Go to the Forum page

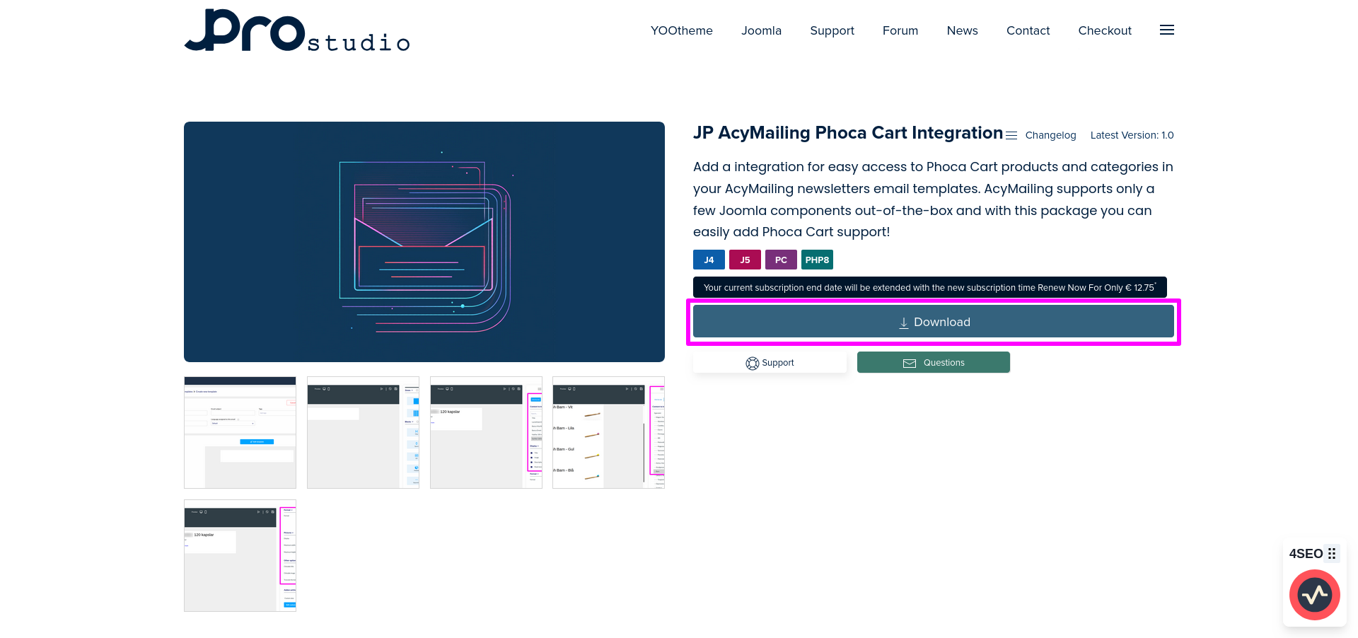point(900,30)
